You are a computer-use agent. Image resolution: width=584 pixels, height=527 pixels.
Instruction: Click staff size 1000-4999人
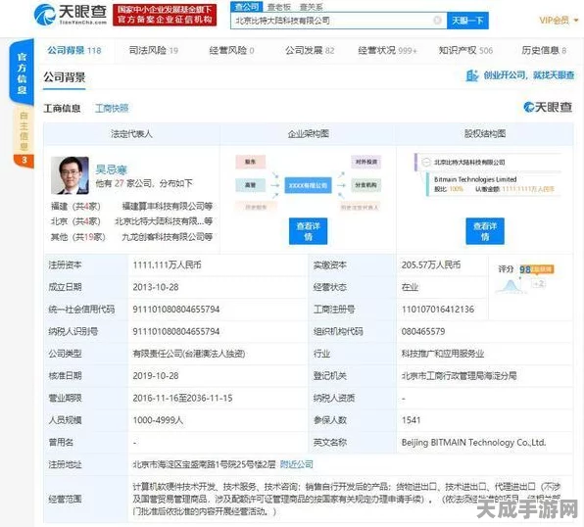pyautogui.click(x=158, y=420)
